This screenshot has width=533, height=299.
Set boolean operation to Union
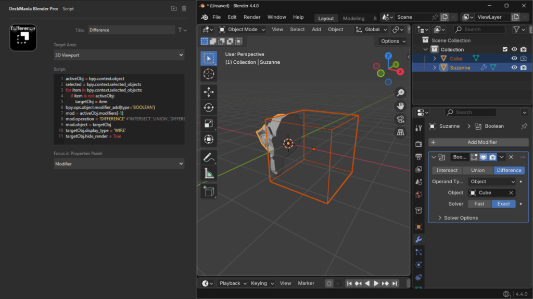click(x=477, y=170)
